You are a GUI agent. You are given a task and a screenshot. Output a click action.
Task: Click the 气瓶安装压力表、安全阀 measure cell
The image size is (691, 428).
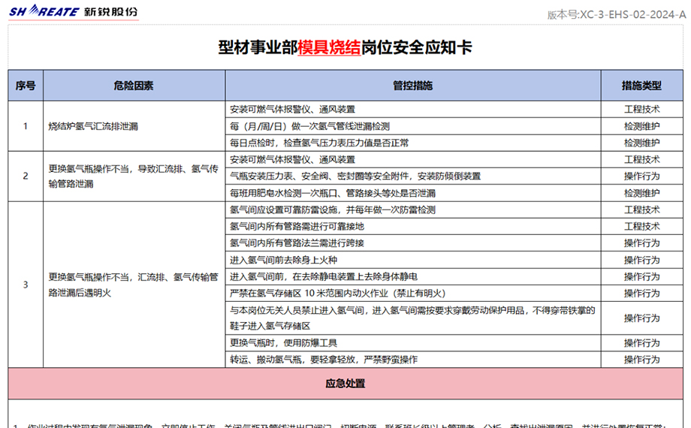pyautogui.click(x=413, y=176)
